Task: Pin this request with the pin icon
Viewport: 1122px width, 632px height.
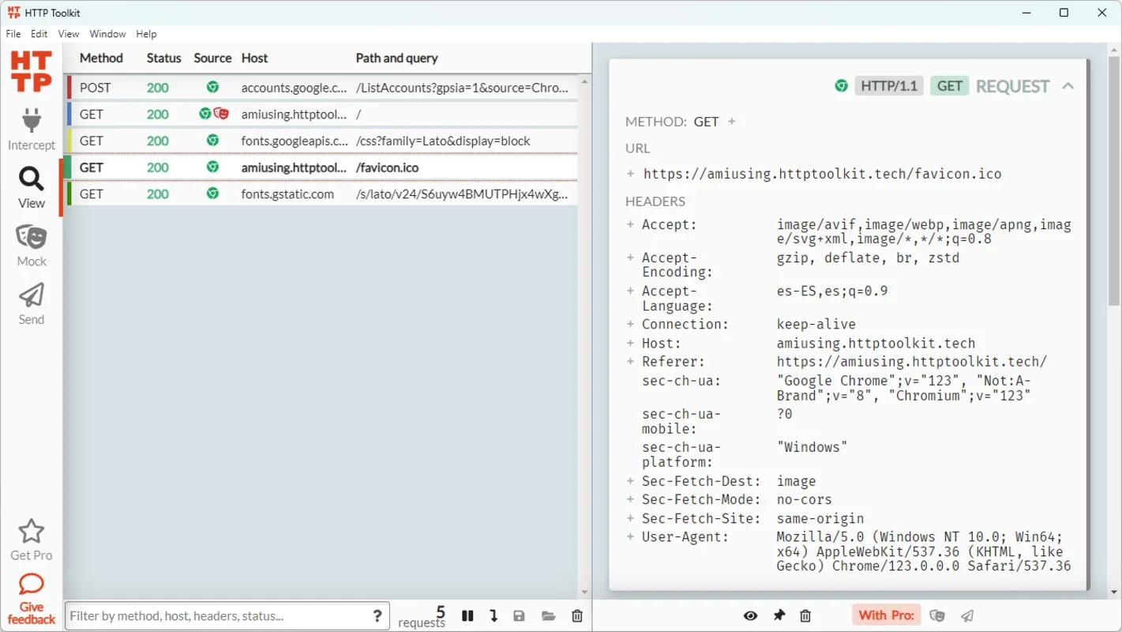Action: coord(779,615)
